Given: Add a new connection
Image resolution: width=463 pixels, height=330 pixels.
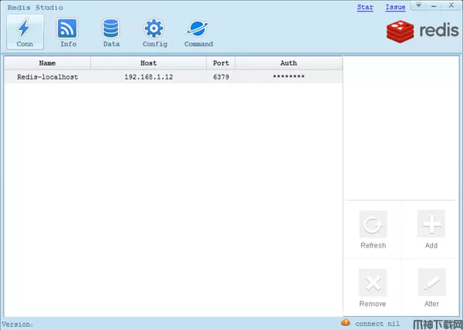Looking at the screenshot, I should click(431, 230).
